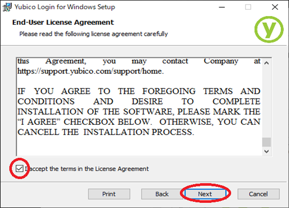The image size is (289, 208).
Task: Cancel the Yubico Login installation
Action: [x=258, y=194]
